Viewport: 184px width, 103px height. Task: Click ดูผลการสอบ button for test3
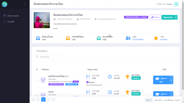(x=161, y=94)
